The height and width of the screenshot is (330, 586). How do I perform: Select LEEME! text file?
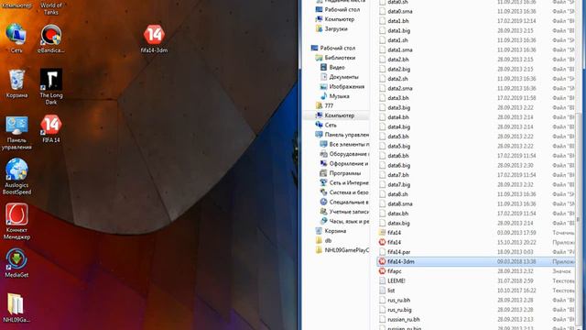(476, 280)
